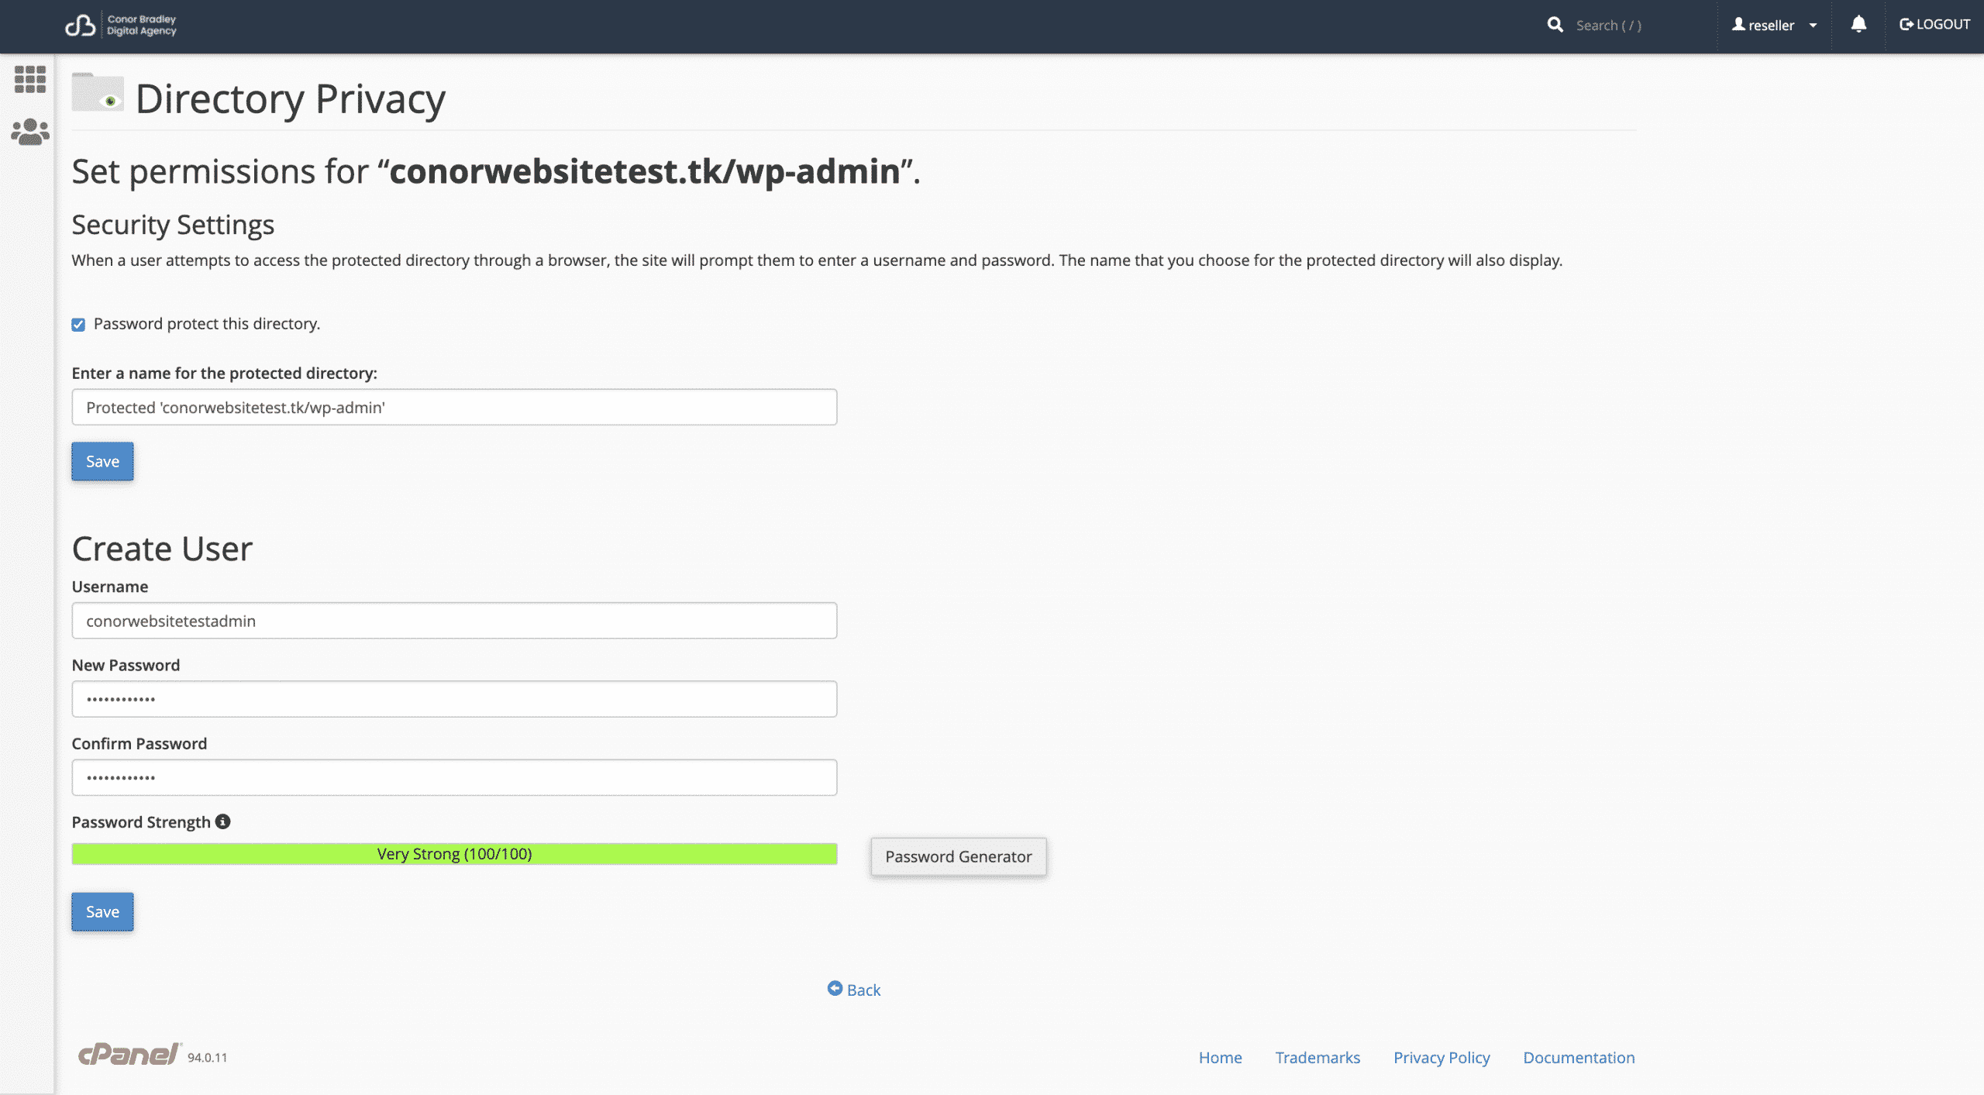Save the Security Settings directory name
This screenshot has height=1095, width=1984.
coord(102,461)
